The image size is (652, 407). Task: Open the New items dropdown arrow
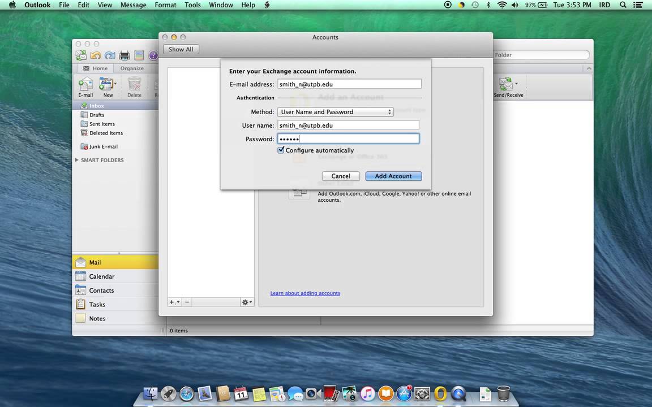(x=115, y=84)
